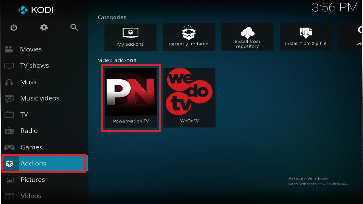Select the TV menu label
Viewport: 363px width, 204px height.
pyautogui.click(x=24, y=114)
